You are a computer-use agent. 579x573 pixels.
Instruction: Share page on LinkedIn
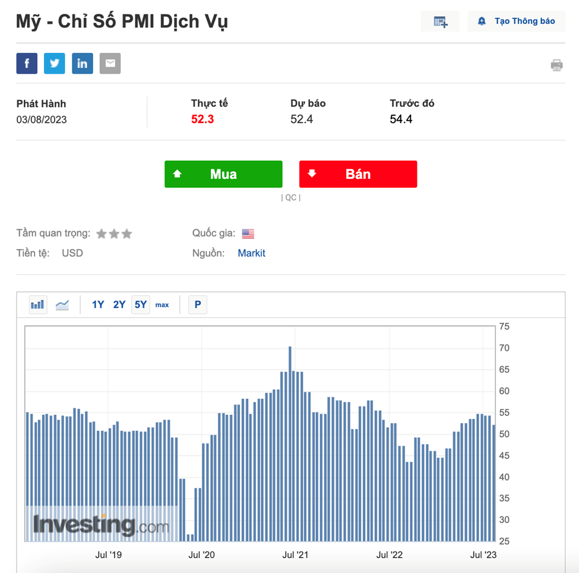[83, 64]
